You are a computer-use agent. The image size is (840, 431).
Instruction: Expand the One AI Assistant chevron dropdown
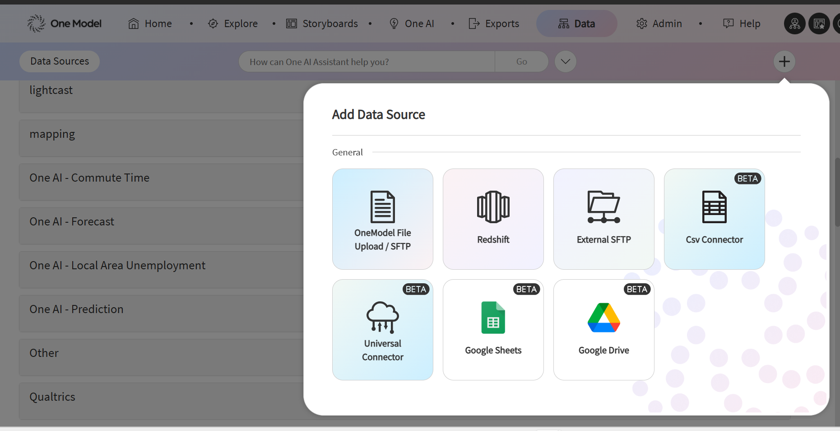coord(565,61)
